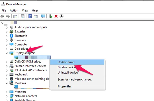The image size is (154, 101).
Task: Collapse the Modems tree node
Action: (x=7, y=83)
